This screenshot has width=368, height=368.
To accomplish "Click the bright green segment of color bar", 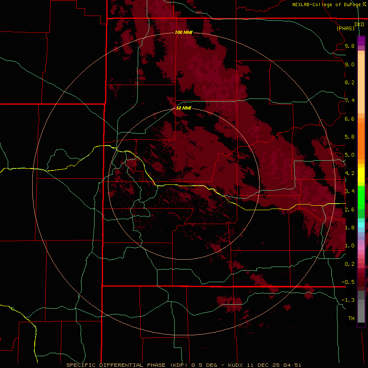I will click(x=361, y=197).
